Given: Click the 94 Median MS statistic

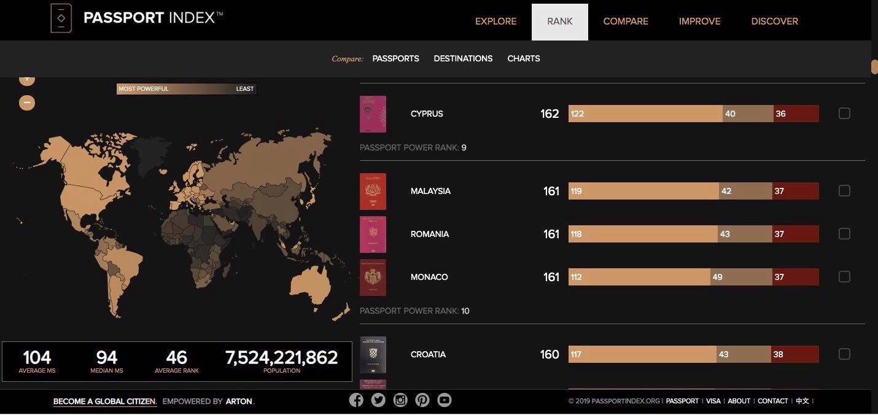Looking at the screenshot, I should pyautogui.click(x=107, y=361).
